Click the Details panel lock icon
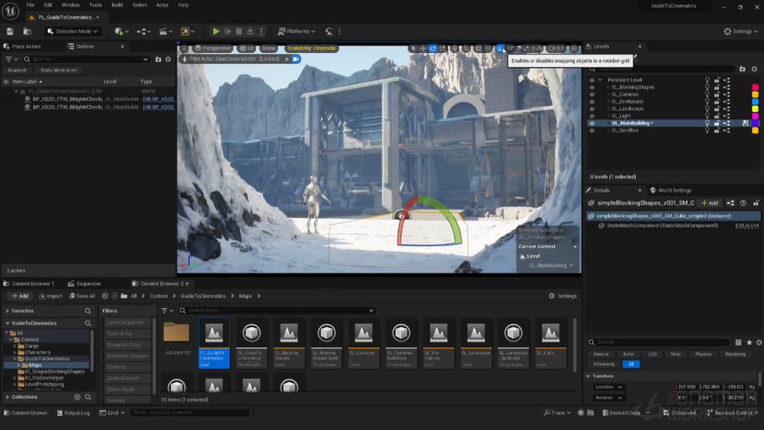Screen dimensions: 764x430 point(757,203)
